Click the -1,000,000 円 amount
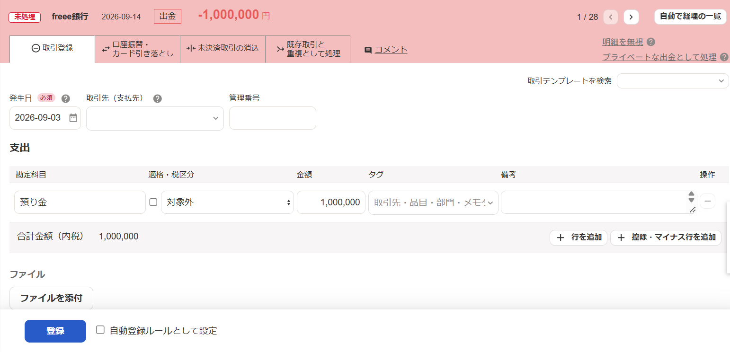 coord(234,15)
